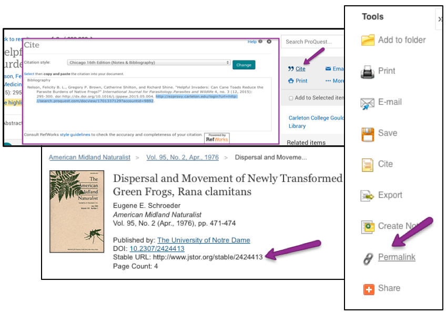The height and width of the screenshot is (313, 446).
Task: Click the Permalink chain icon
Action: point(368,259)
